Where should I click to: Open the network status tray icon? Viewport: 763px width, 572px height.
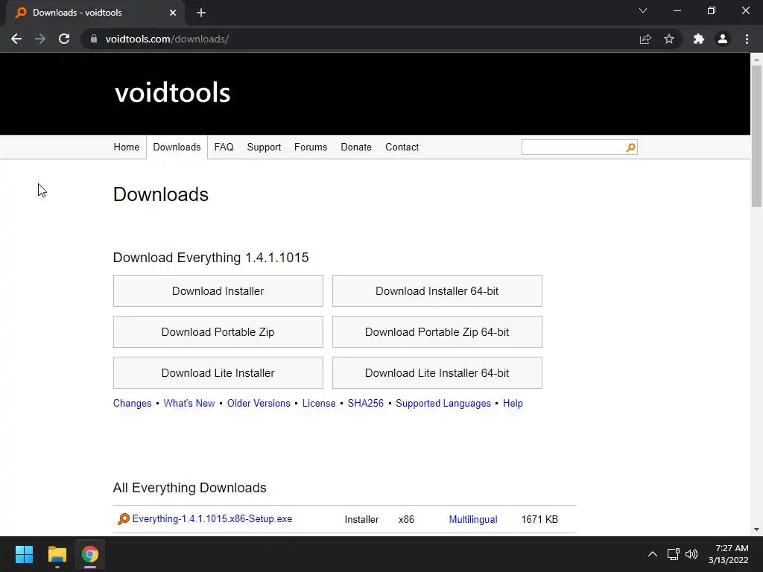pos(674,554)
